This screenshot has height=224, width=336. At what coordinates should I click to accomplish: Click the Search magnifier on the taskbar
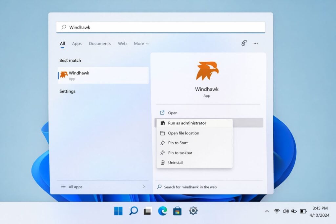[x=133, y=211]
